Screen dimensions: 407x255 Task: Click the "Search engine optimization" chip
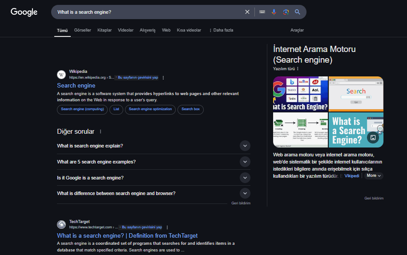[x=150, y=109]
